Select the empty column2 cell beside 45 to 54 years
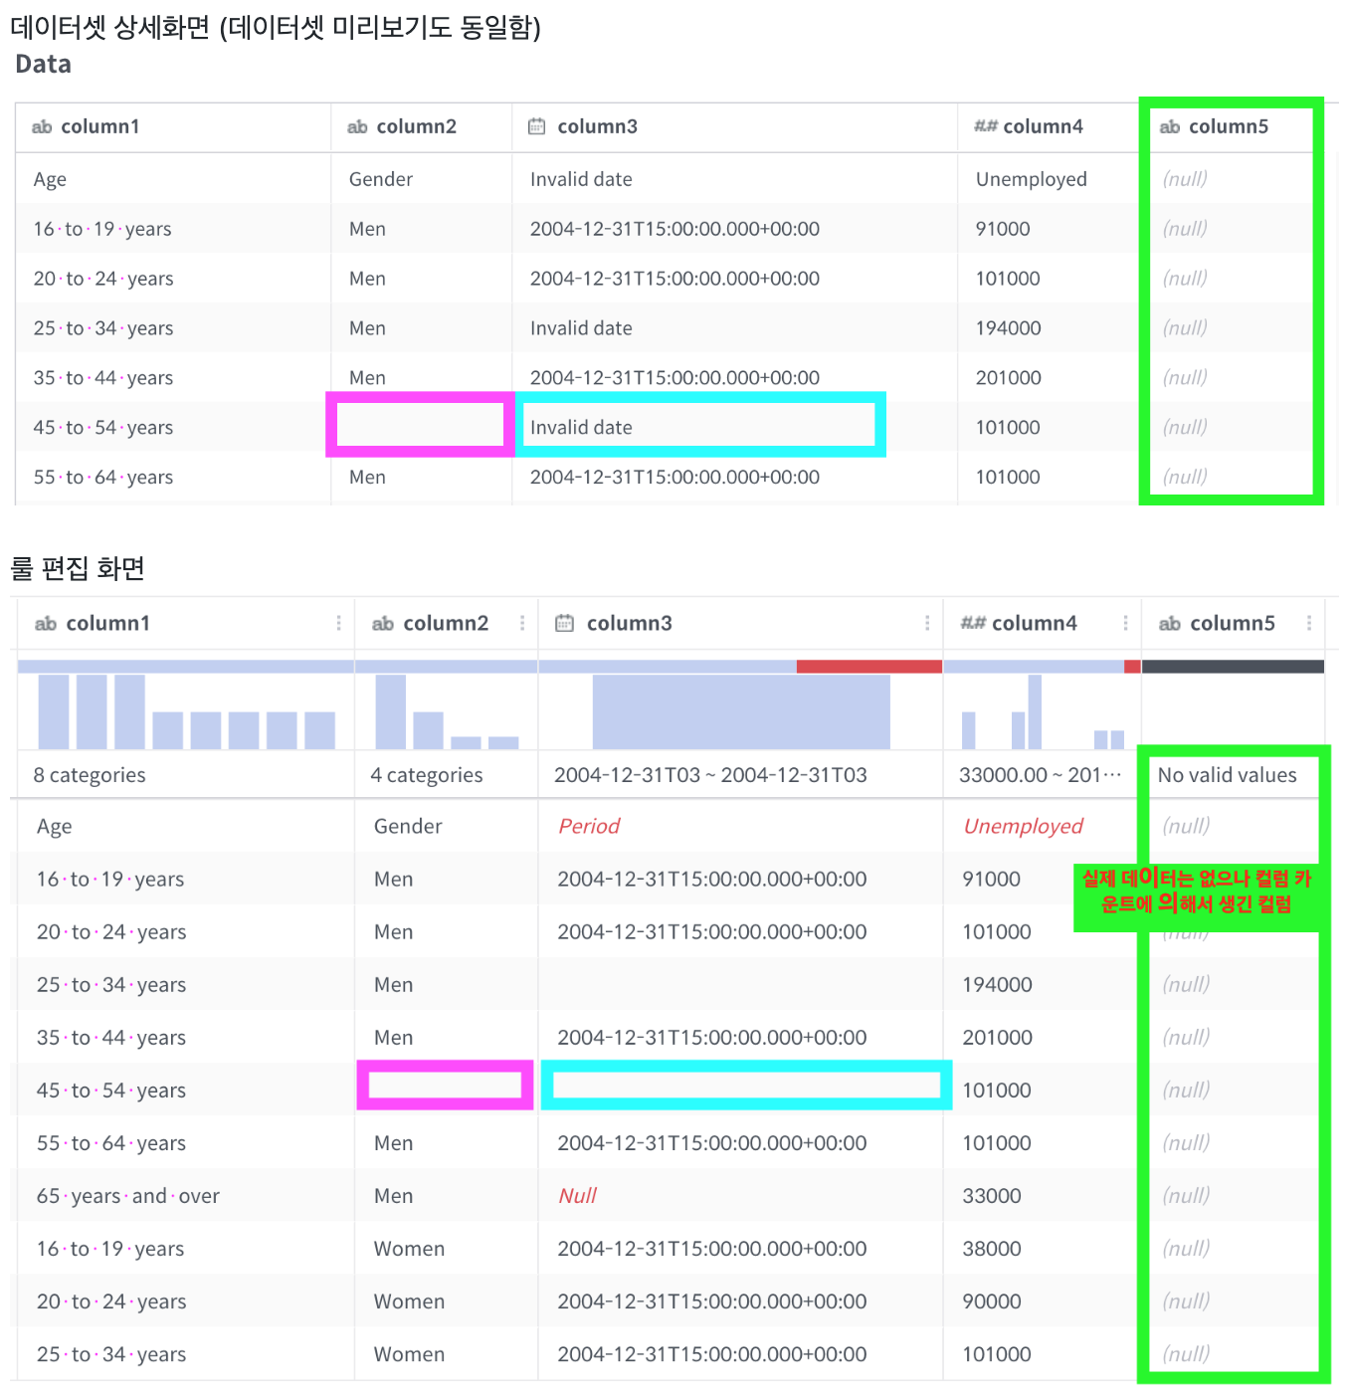 420,425
